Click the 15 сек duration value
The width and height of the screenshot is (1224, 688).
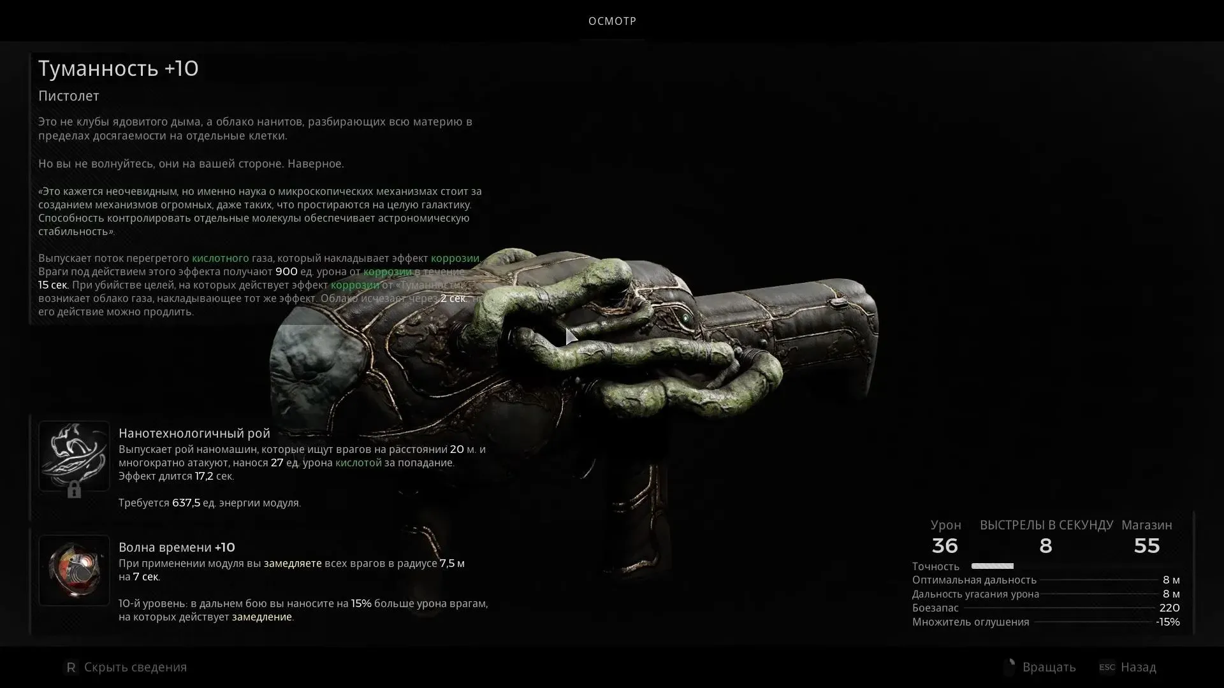click(53, 285)
